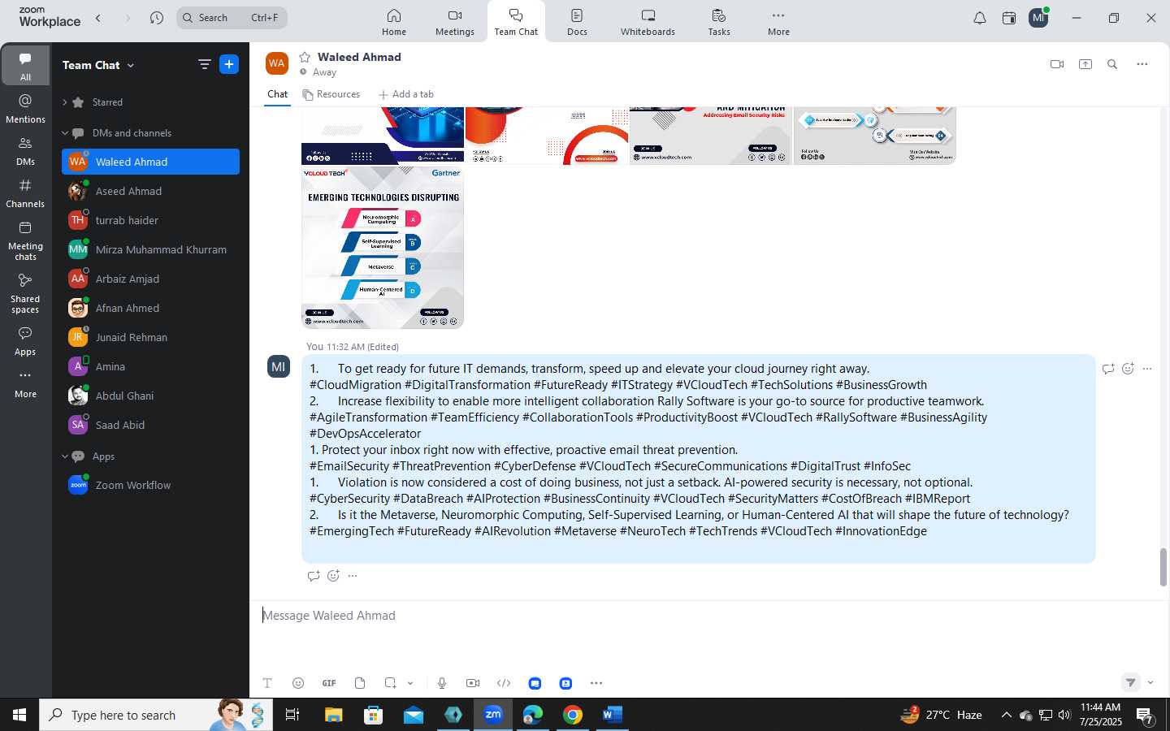Open Zoom Workflow app
The height and width of the screenshot is (731, 1170).
tap(150, 485)
